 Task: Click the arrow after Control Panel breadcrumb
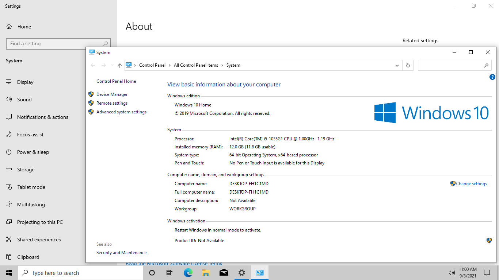(169, 65)
